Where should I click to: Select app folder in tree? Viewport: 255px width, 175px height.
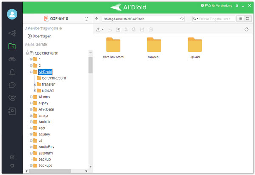coord(42,128)
